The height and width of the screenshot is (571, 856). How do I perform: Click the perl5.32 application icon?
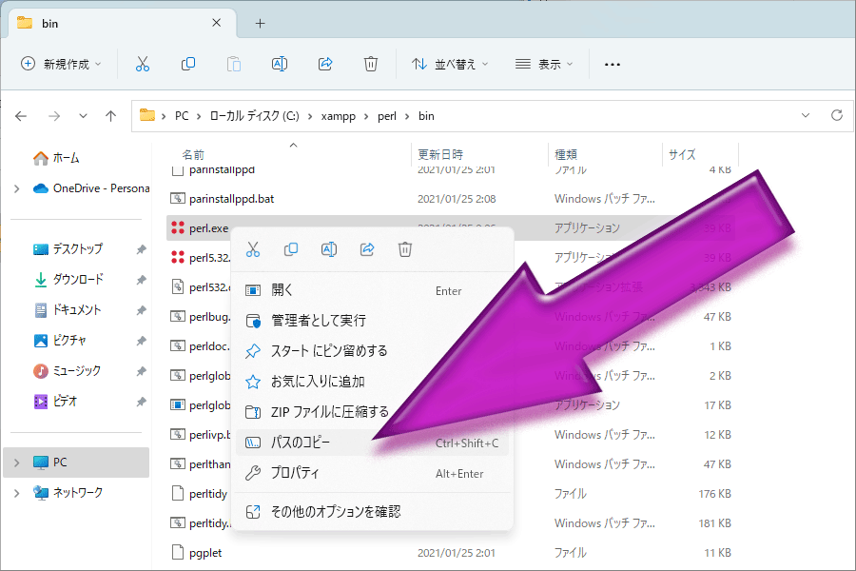coord(178,257)
